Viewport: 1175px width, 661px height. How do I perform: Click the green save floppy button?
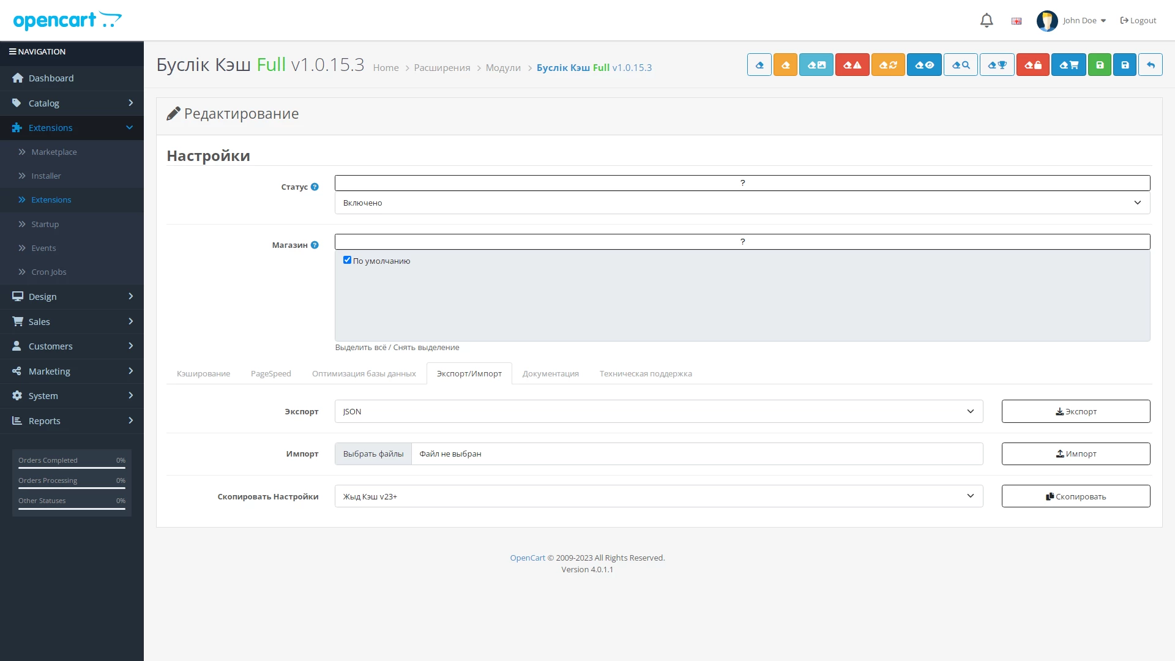pyautogui.click(x=1100, y=65)
